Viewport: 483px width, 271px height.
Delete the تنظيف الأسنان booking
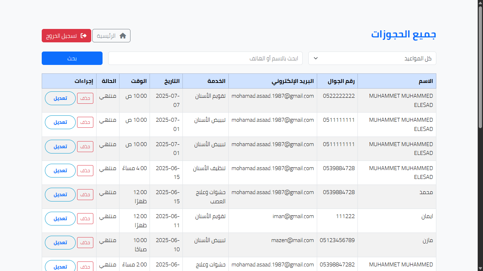[85, 170]
